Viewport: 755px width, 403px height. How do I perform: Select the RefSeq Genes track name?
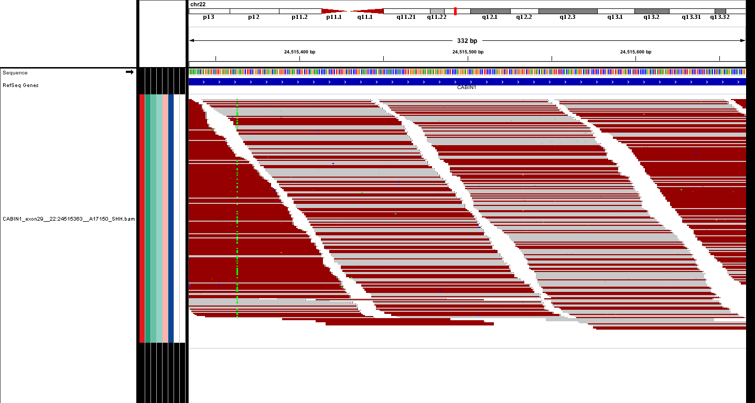pos(20,85)
